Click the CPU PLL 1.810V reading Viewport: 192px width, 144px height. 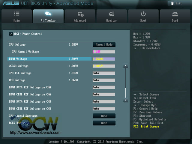click(73, 73)
